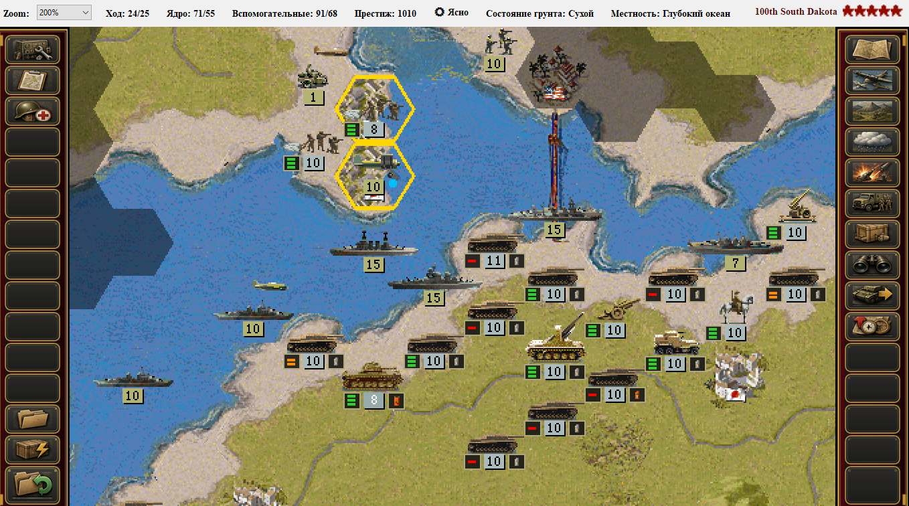Viewport: 909px width, 506px height.
Task: Open the radio-and-wrench settings button
Action: pyautogui.click(x=33, y=50)
